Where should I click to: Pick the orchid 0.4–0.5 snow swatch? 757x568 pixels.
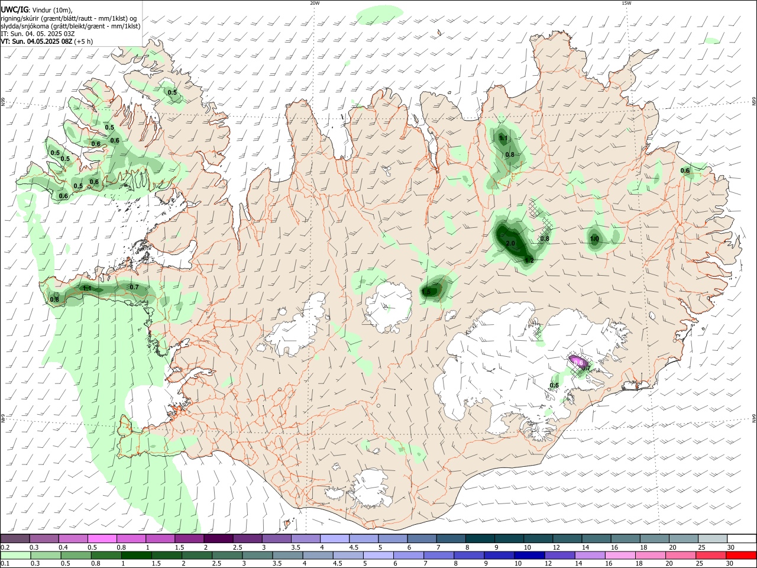[72, 539]
